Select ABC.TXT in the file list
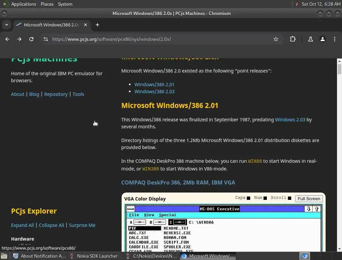The width and height of the screenshot is (342, 260). (x=137, y=233)
